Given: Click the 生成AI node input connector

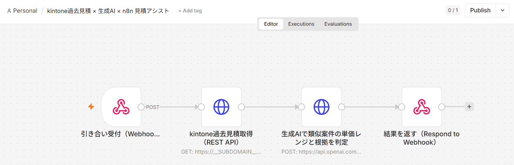Looking at the screenshot, I should [x=301, y=107].
